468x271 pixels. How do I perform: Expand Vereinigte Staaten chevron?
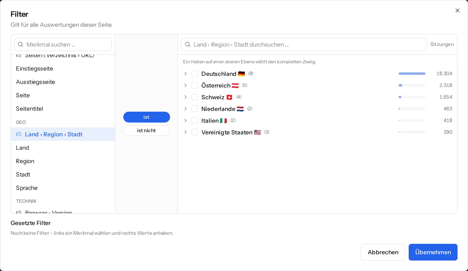[185, 132]
